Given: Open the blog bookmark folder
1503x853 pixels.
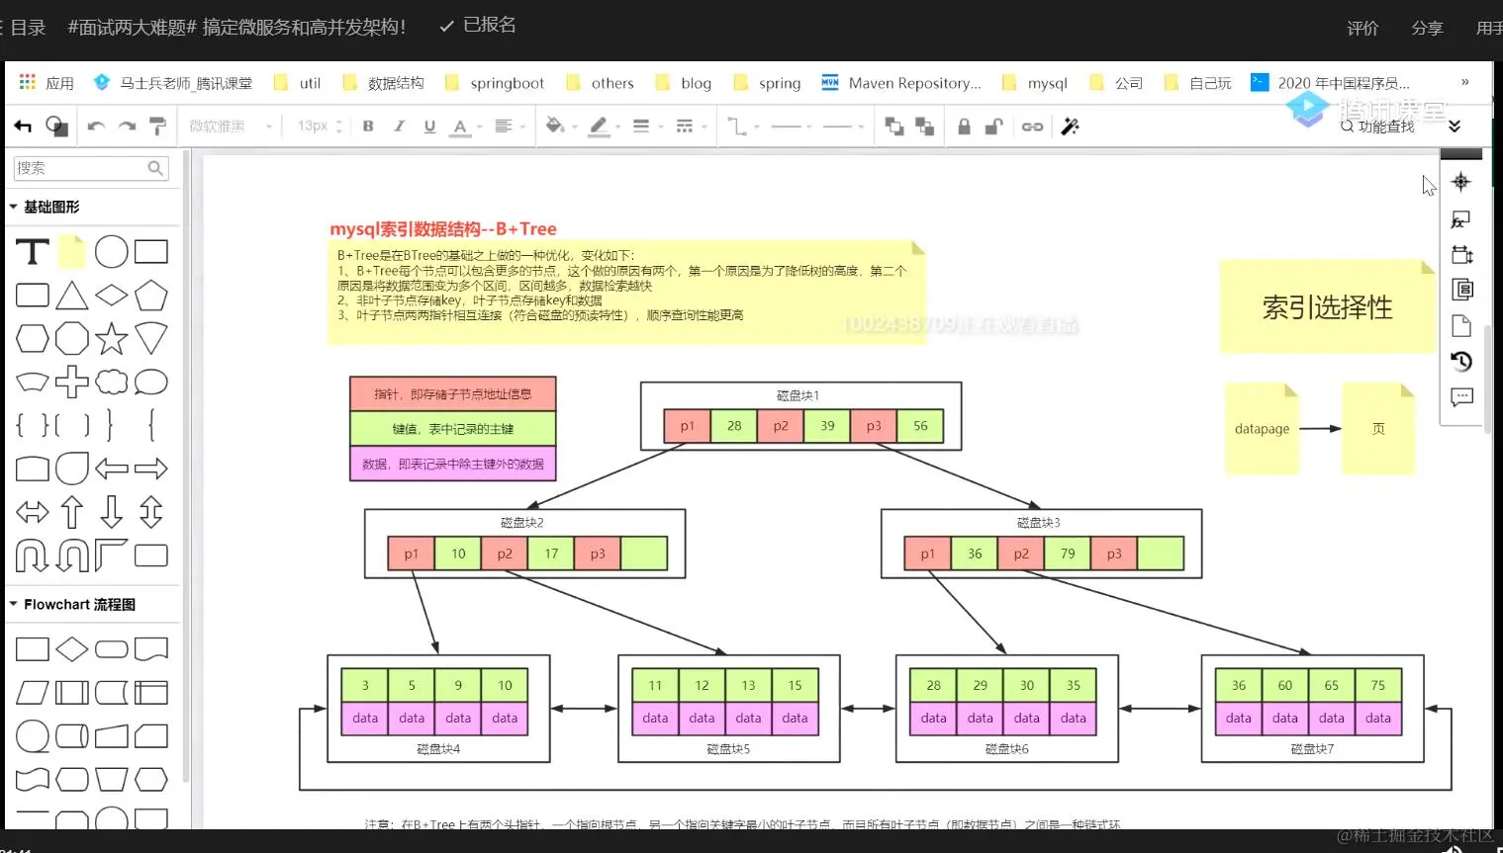Looking at the screenshot, I should pos(684,83).
